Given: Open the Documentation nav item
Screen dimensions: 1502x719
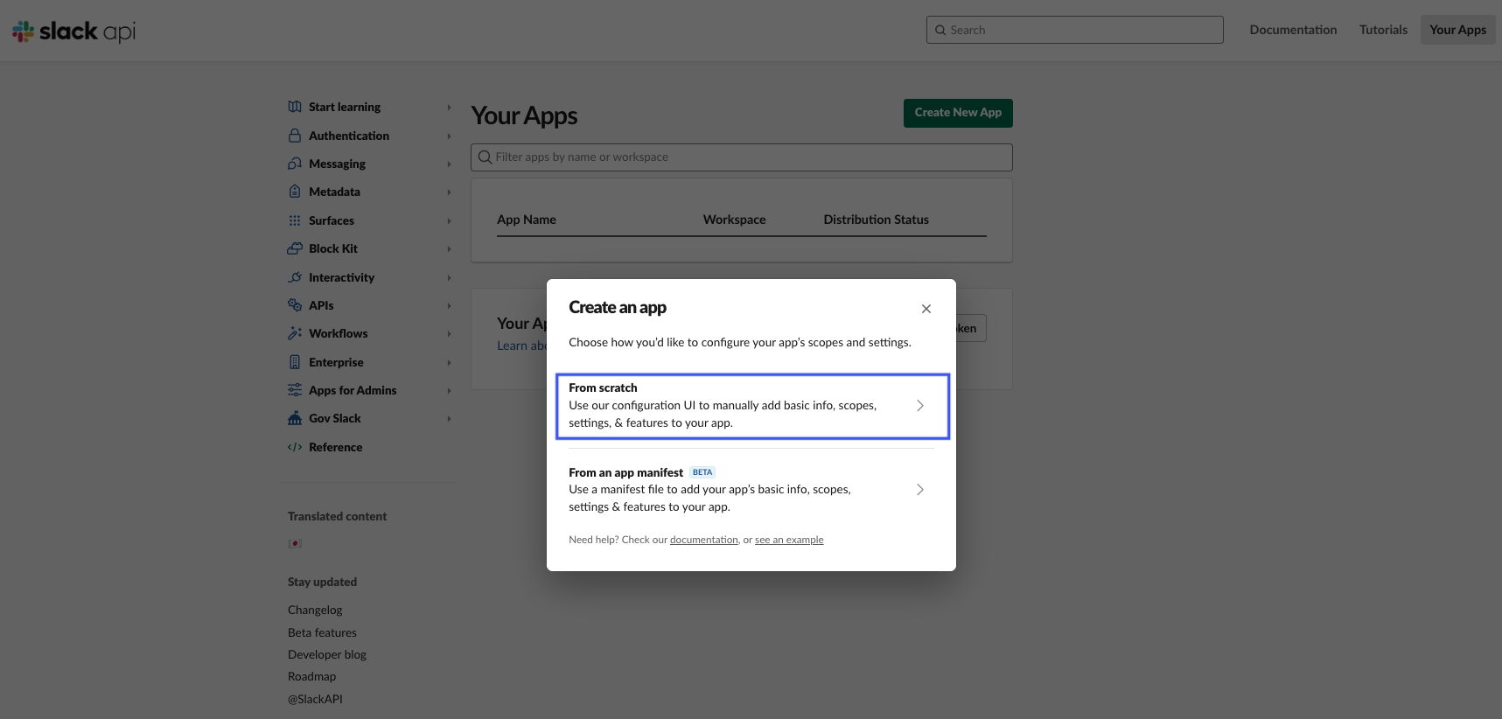Looking at the screenshot, I should click(1292, 30).
